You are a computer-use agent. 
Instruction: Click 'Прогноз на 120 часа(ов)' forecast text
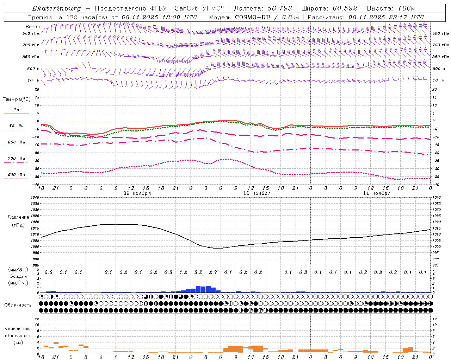coord(68,17)
